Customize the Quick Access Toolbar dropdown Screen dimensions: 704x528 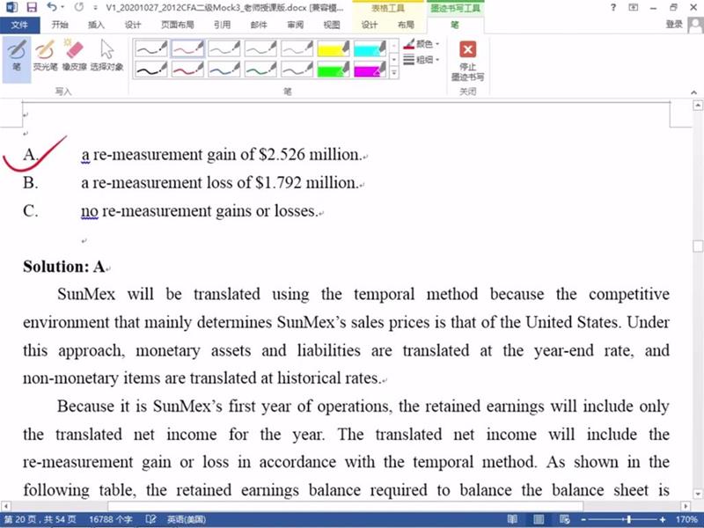(95, 8)
